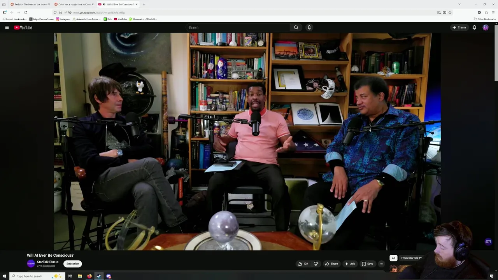Open the x.com/home bookmark
Image resolution: width=498 pixels, height=280 pixels.
42,19
